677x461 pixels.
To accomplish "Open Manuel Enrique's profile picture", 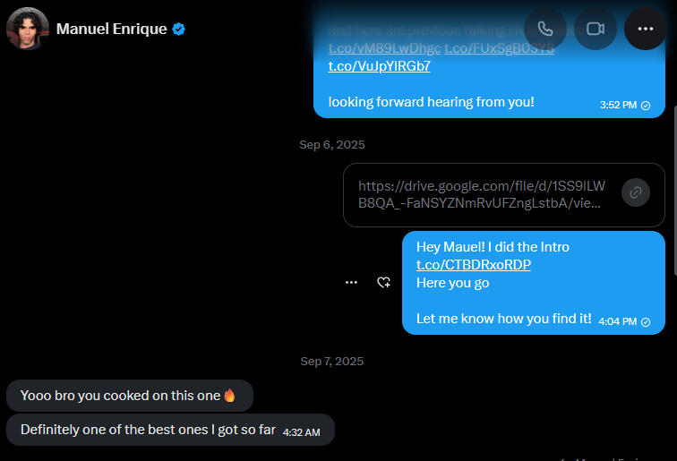I will coord(28,29).
